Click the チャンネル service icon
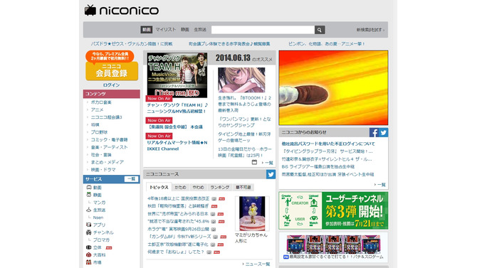This screenshot has height=268, width=477. pyautogui.click(x=88, y=232)
